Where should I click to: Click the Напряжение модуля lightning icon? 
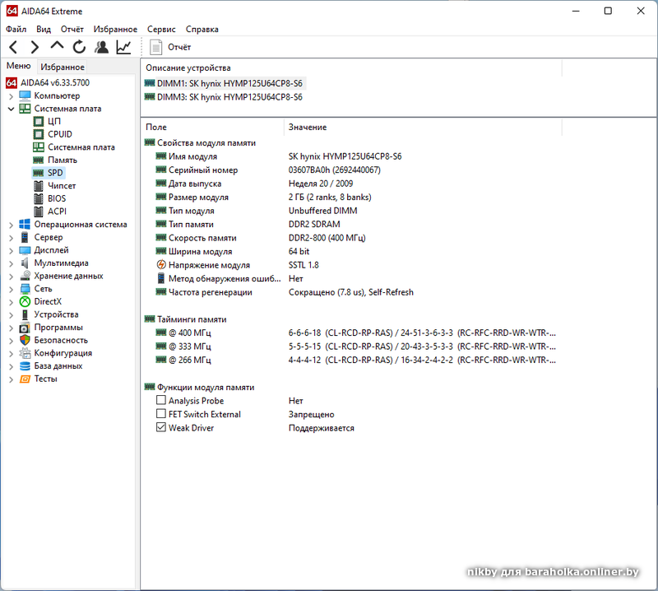click(160, 264)
